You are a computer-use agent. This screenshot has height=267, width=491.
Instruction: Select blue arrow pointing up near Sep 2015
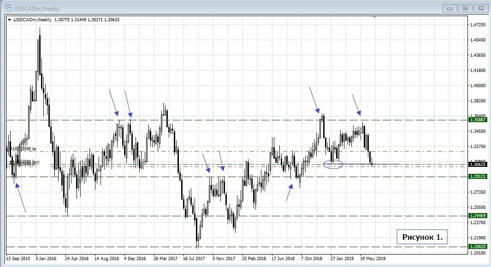click(x=21, y=198)
